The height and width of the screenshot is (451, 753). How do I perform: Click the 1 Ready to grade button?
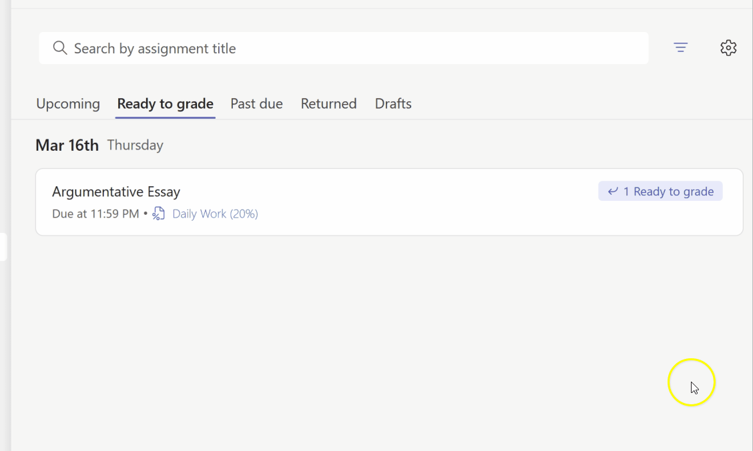click(x=660, y=191)
